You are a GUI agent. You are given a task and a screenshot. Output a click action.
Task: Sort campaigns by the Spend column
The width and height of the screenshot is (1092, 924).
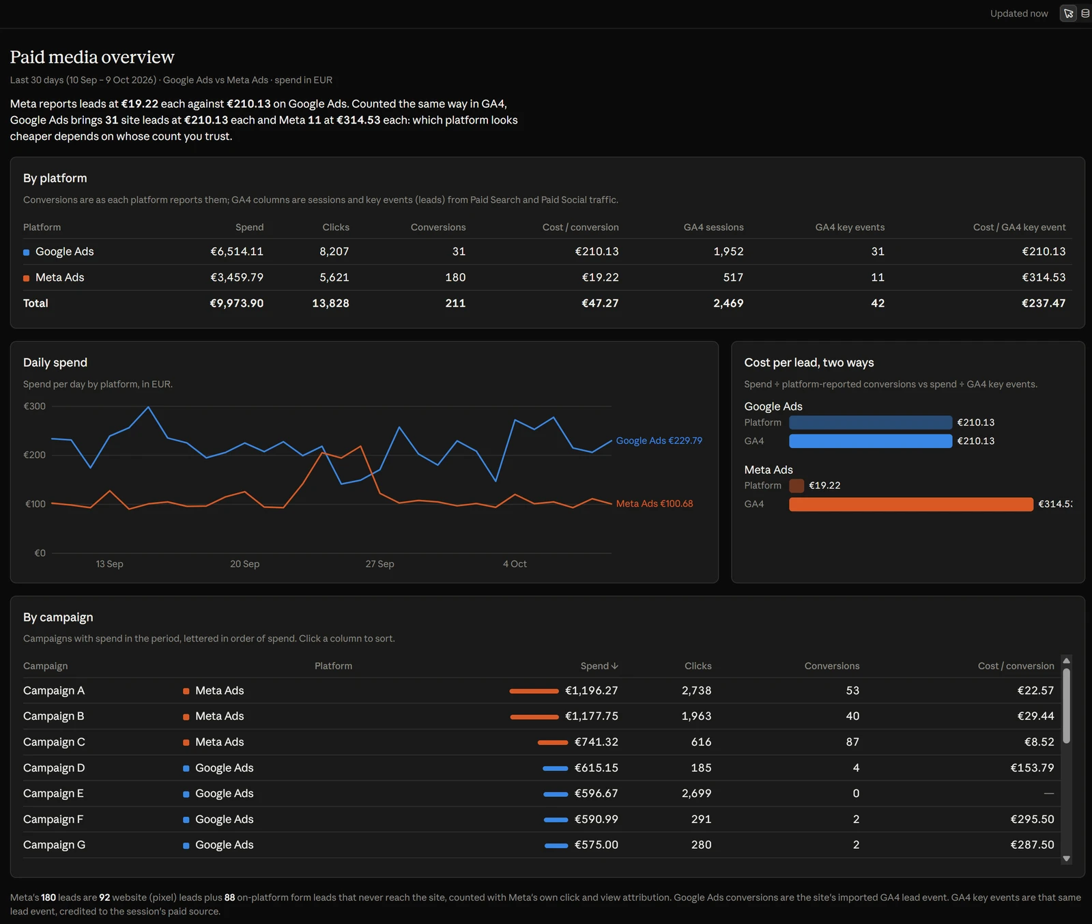coord(599,666)
